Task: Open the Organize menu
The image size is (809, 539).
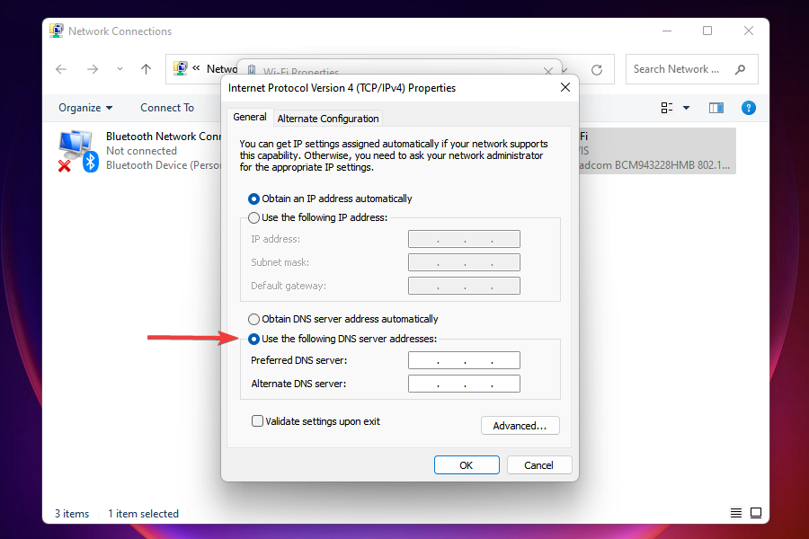Action: (85, 108)
